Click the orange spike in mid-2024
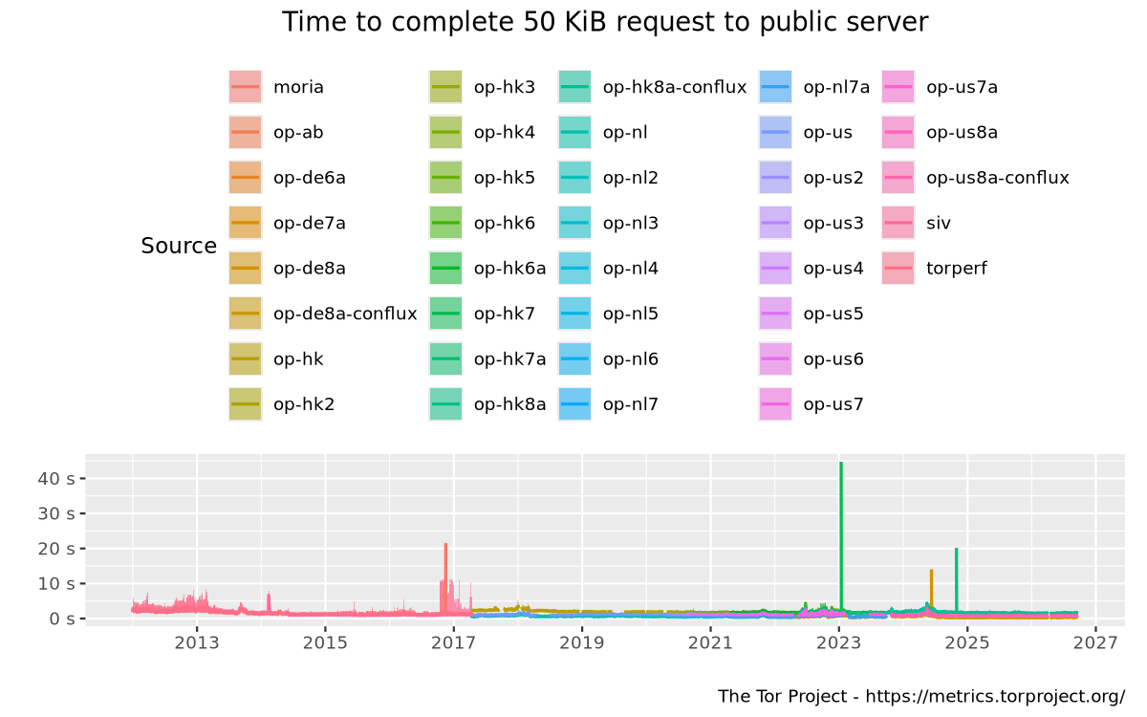 click(931, 591)
